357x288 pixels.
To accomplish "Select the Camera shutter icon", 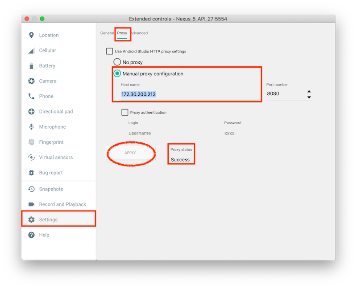I will (x=31, y=81).
